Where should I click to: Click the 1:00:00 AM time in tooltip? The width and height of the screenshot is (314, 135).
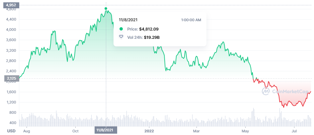[191, 20]
